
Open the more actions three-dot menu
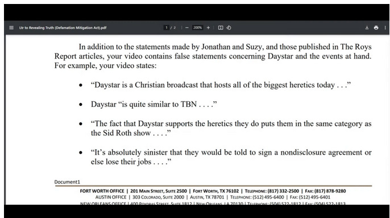pos(385,28)
